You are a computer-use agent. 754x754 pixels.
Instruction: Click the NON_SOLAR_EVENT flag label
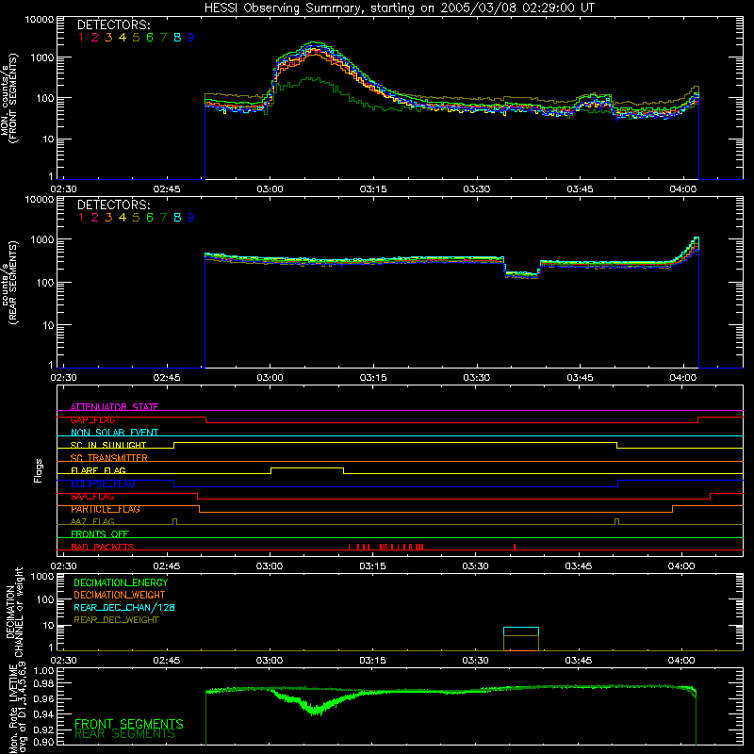[114, 433]
